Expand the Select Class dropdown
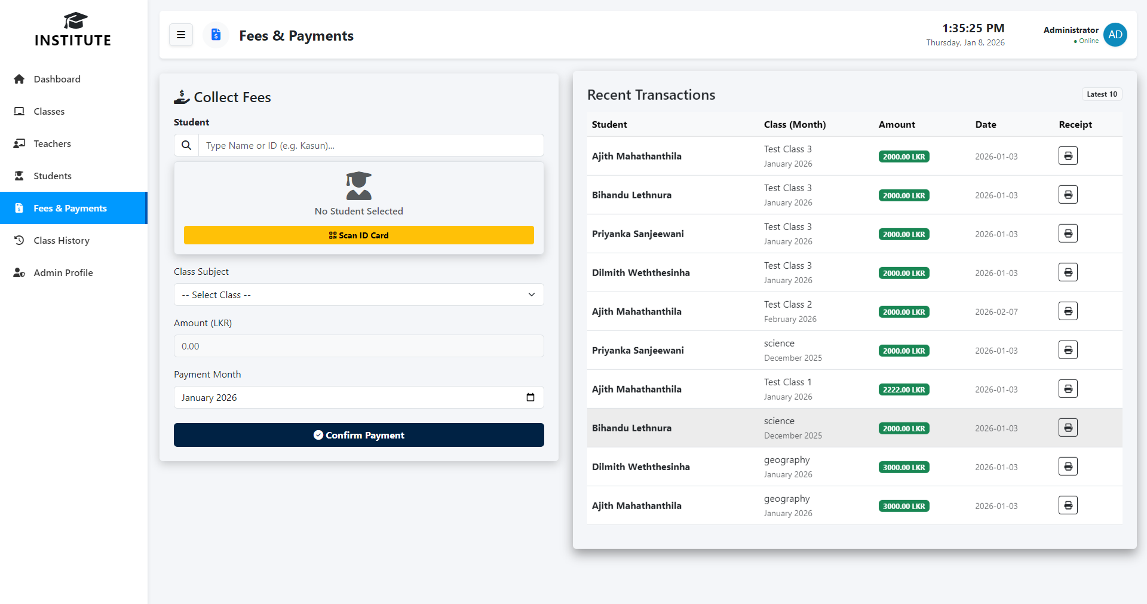 point(358,295)
